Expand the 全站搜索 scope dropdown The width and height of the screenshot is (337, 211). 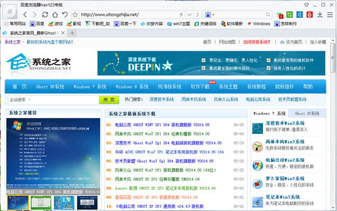20,100
